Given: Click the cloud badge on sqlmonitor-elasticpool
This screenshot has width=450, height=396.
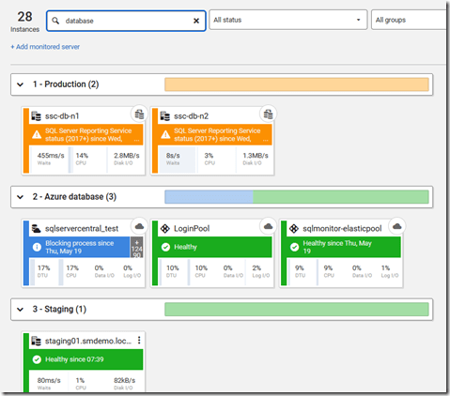Looking at the screenshot, I should click(x=397, y=226).
